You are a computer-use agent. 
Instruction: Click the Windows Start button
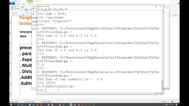[11, 105]
